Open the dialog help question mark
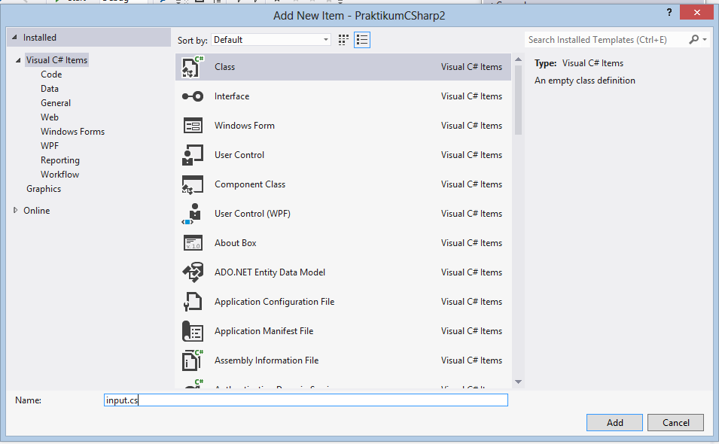 (669, 12)
